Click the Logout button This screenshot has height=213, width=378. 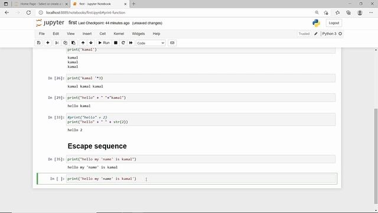(x=334, y=23)
